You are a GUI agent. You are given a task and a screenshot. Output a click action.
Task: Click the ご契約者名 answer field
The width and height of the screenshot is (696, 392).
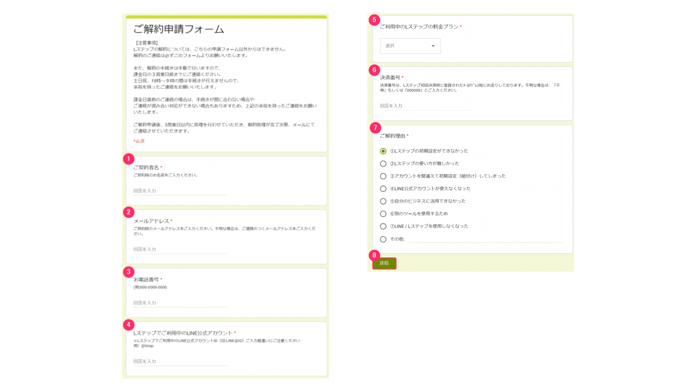180,191
